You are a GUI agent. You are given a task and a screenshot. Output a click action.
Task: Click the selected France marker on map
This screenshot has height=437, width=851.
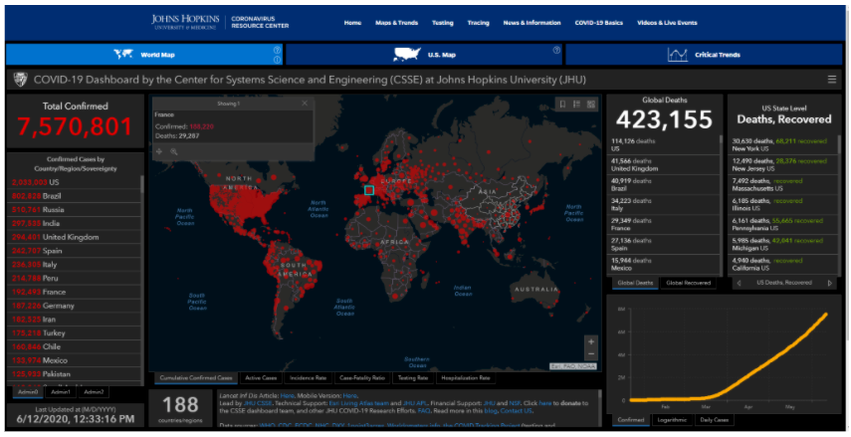click(369, 190)
